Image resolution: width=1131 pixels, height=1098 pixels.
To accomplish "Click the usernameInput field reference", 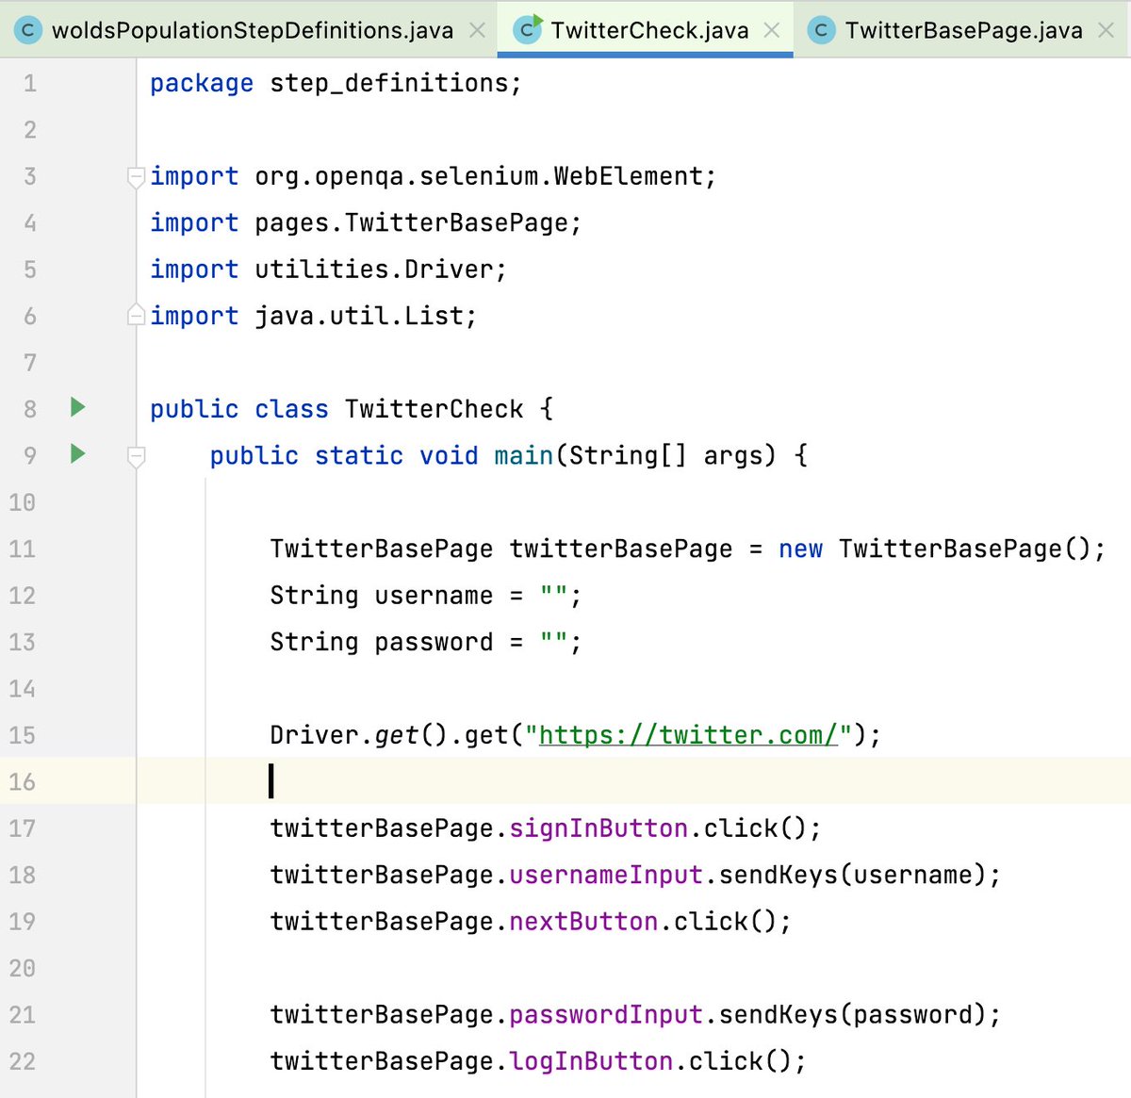I will point(605,875).
